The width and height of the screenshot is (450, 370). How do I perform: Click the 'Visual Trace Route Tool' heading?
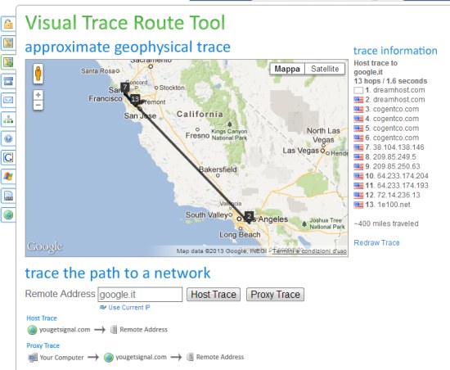[125, 22]
